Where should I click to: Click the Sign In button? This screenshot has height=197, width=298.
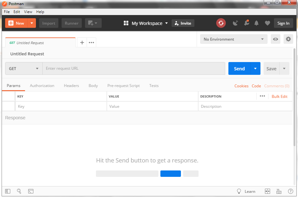click(x=283, y=23)
